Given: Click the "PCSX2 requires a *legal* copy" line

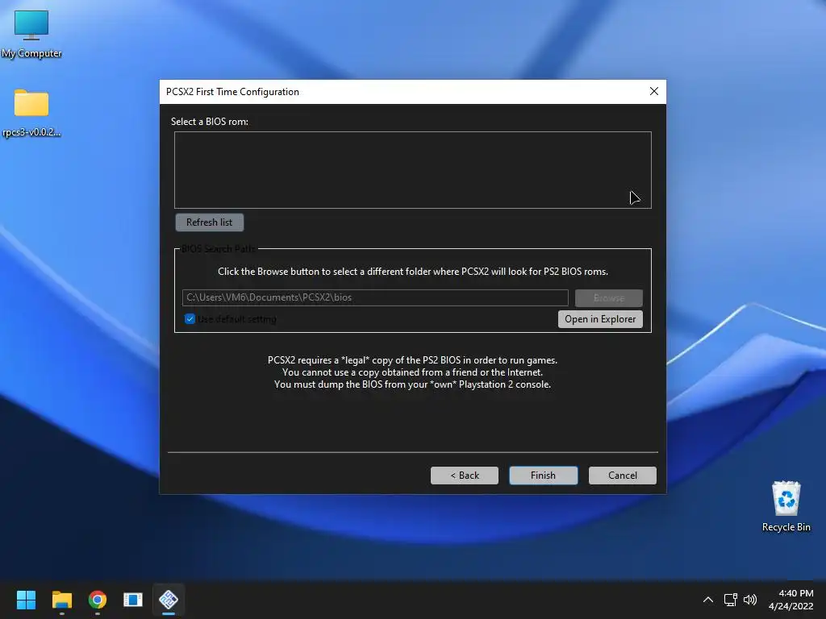Looking at the screenshot, I should pyautogui.click(x=412, y=360).
